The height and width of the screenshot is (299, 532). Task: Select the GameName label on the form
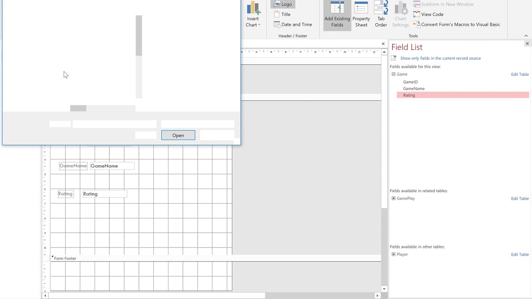coord(73,166)
